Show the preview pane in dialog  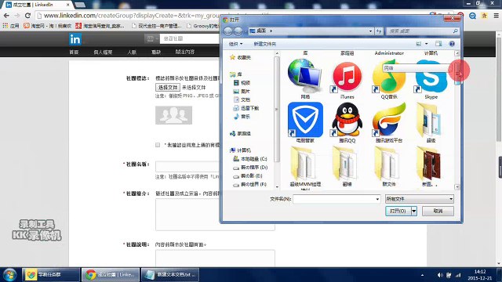(x=438, y=44)
